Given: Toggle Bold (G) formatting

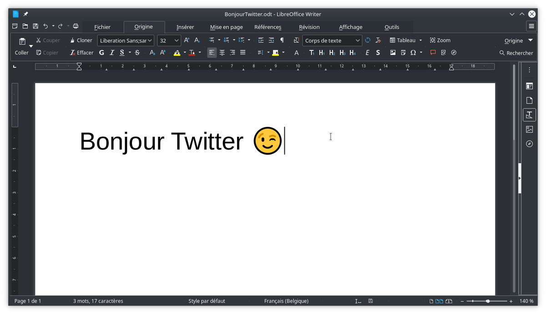Looking at the screenshot, I should pyautogui.click(x=101, y=53).
